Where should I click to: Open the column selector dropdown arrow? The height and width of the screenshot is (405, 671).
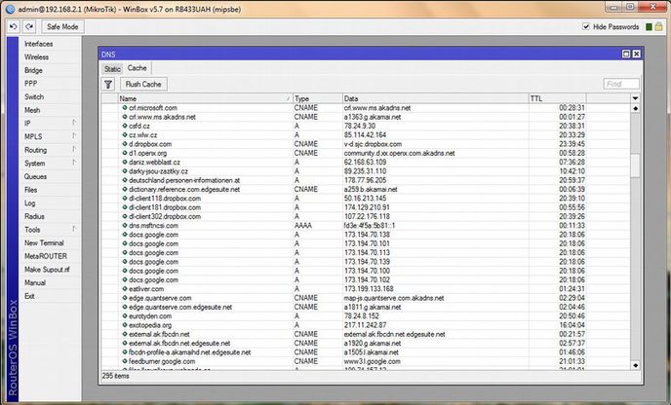coord(635,98)
